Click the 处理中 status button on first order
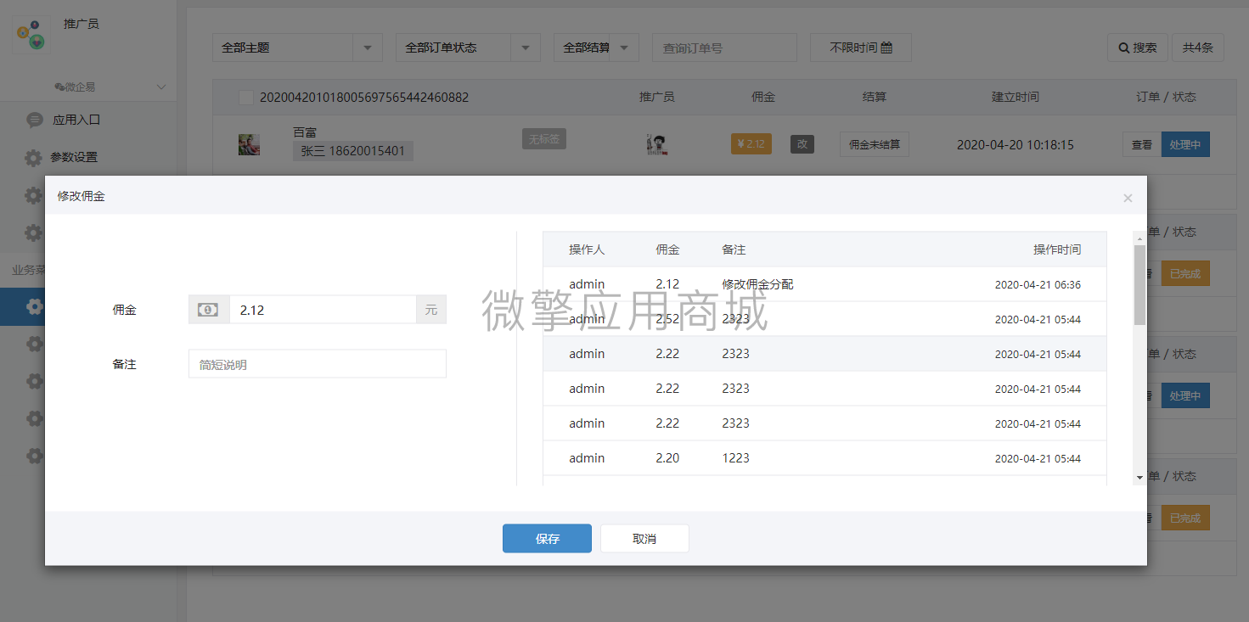 pos(1185,145)
